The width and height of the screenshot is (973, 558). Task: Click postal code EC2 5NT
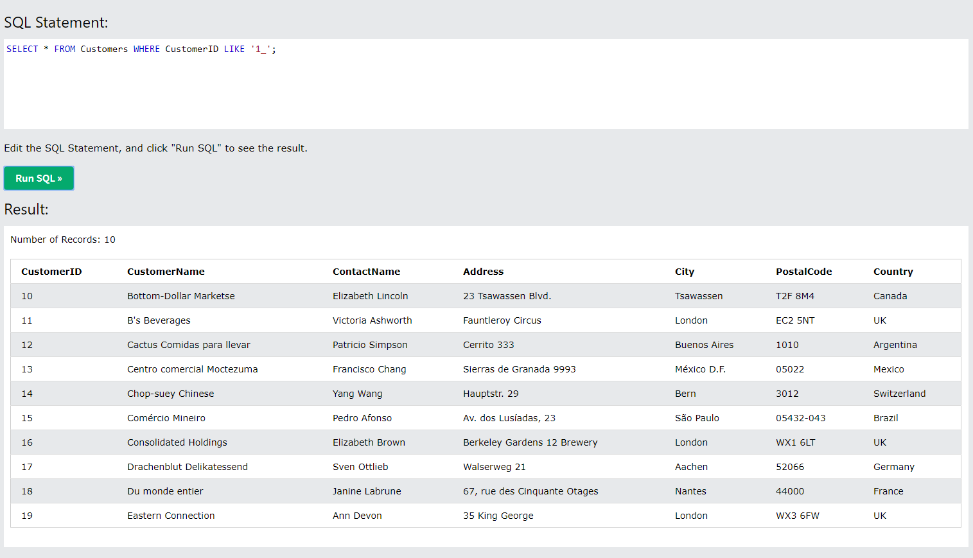coord(795,320)
